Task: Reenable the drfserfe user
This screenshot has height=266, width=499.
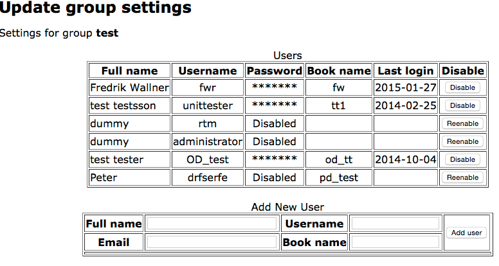Action: (x=462, y=177)
